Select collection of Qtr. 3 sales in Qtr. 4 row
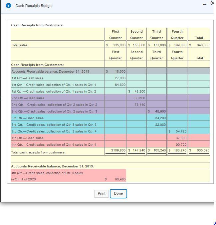Viewport: 216px width, 225px height. (x=110, y=131)
